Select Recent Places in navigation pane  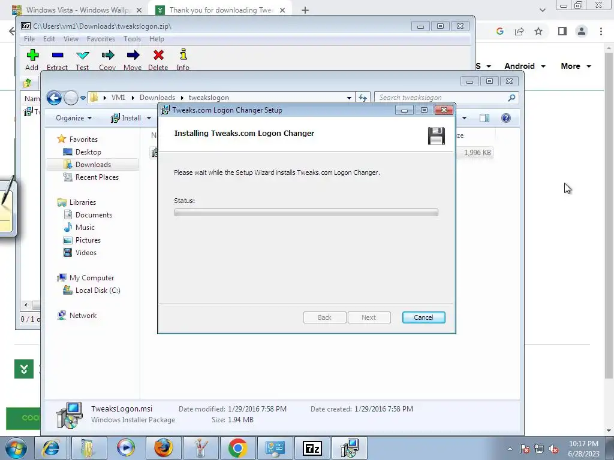point(97,177)
